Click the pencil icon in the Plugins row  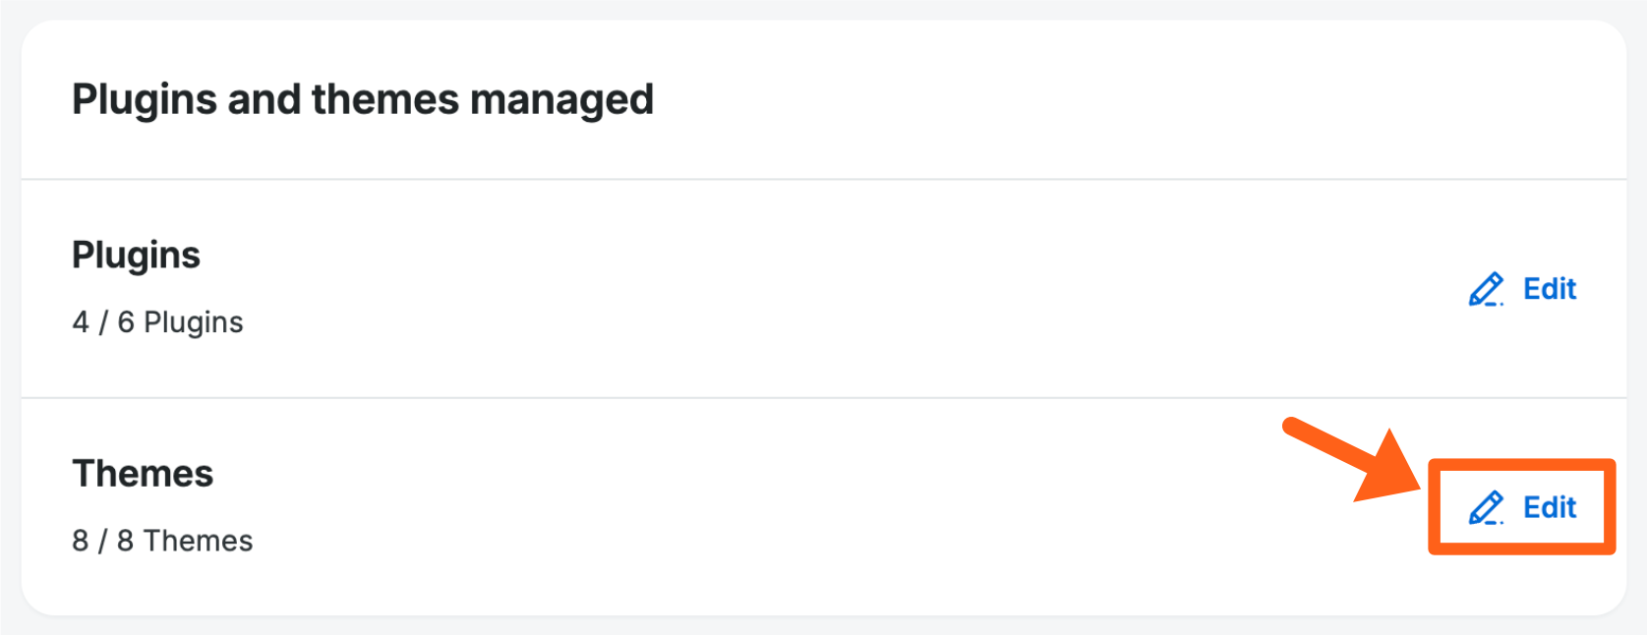(x=1486, y=289)
